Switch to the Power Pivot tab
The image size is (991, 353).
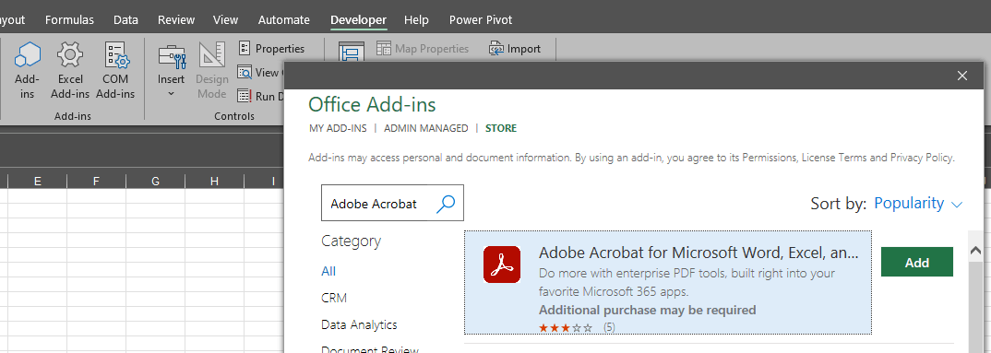[481, 19]
